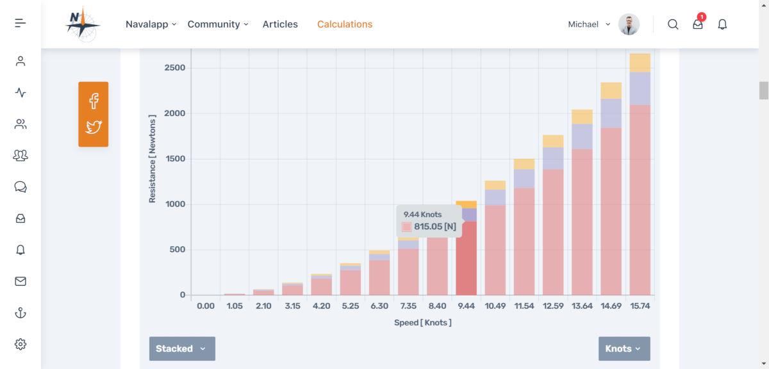Click the Navalapp compass logo
Viewport: 769px width, 369px height.
tap(83, 24)
